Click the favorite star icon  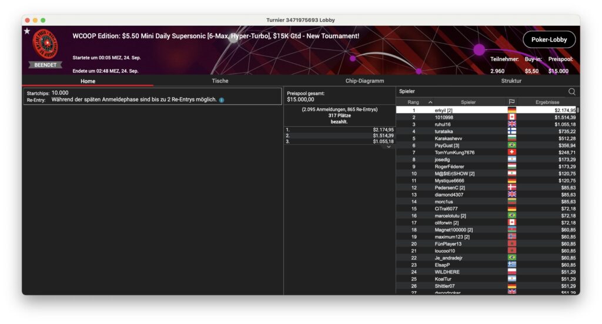(27, 31)
